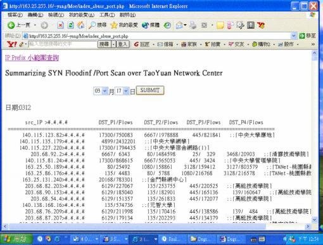Go to the Home page icon
The image size is (323, 245).
(x=81, y=25)
